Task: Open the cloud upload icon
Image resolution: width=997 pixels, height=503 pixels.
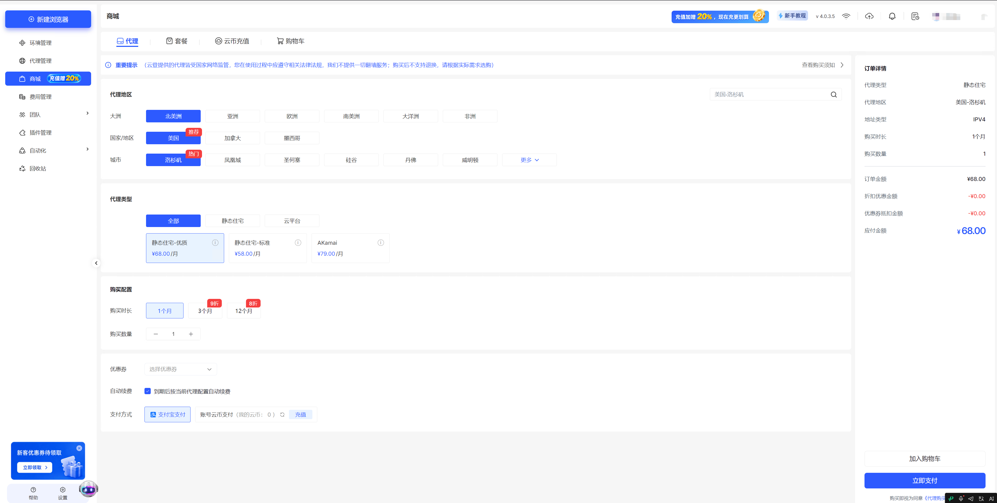Action: coord(869,16)
